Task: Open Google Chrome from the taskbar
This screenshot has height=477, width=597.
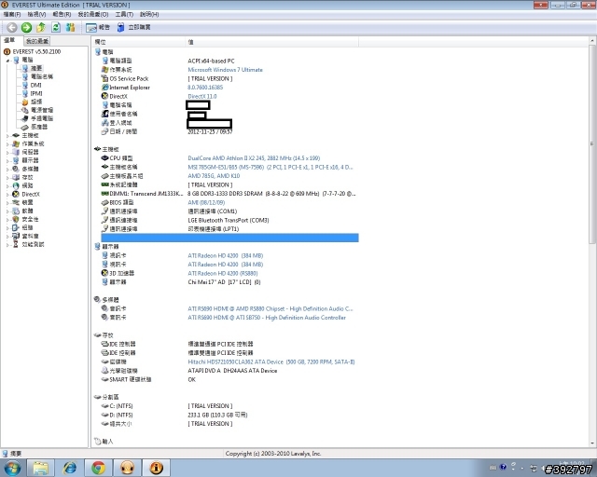Action: point(98,468)
